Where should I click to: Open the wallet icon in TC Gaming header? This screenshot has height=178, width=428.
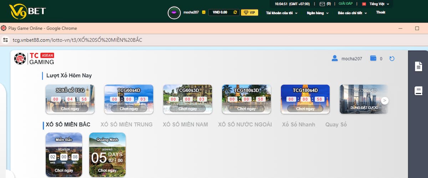(x=373, y=59)
